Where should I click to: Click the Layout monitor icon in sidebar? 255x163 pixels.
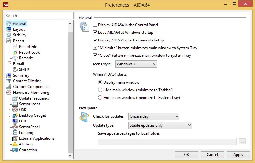tap(9, 29)
